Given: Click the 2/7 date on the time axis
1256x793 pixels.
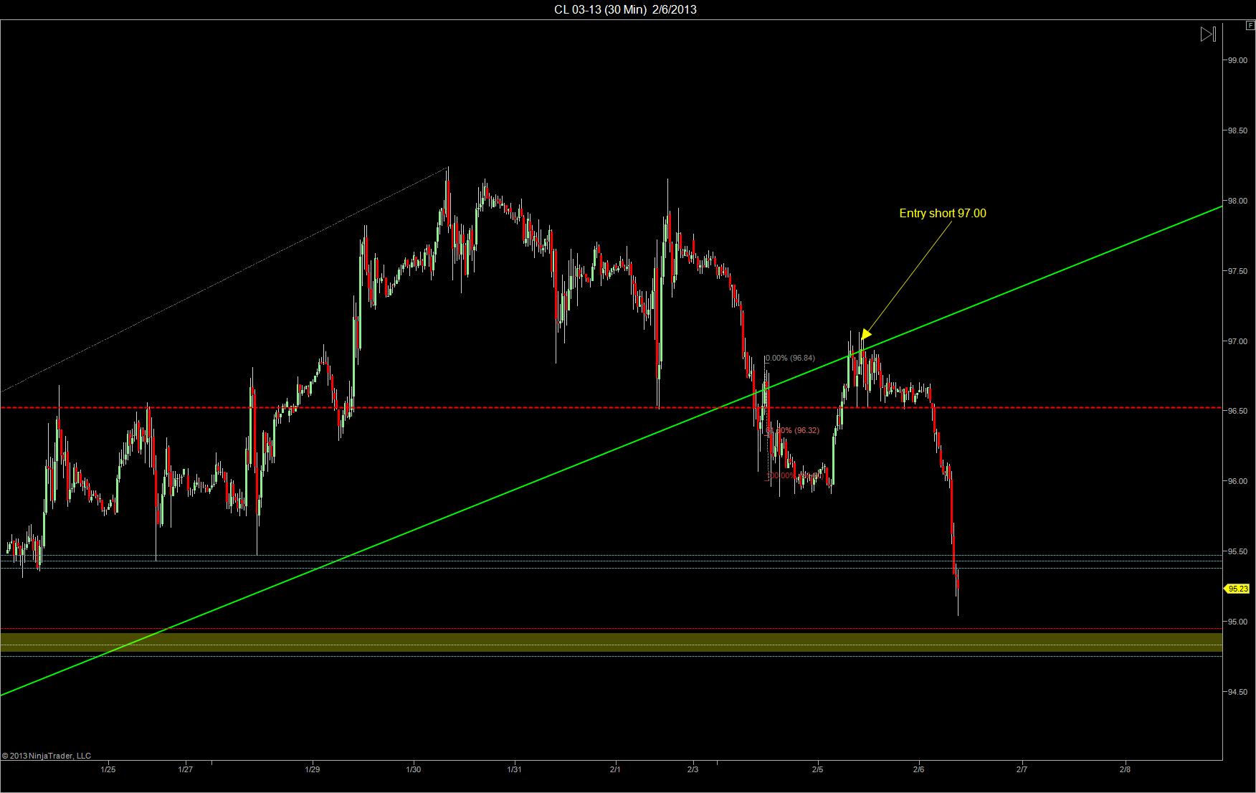Looking at the screenshot, I should (x=1022, y=769).
